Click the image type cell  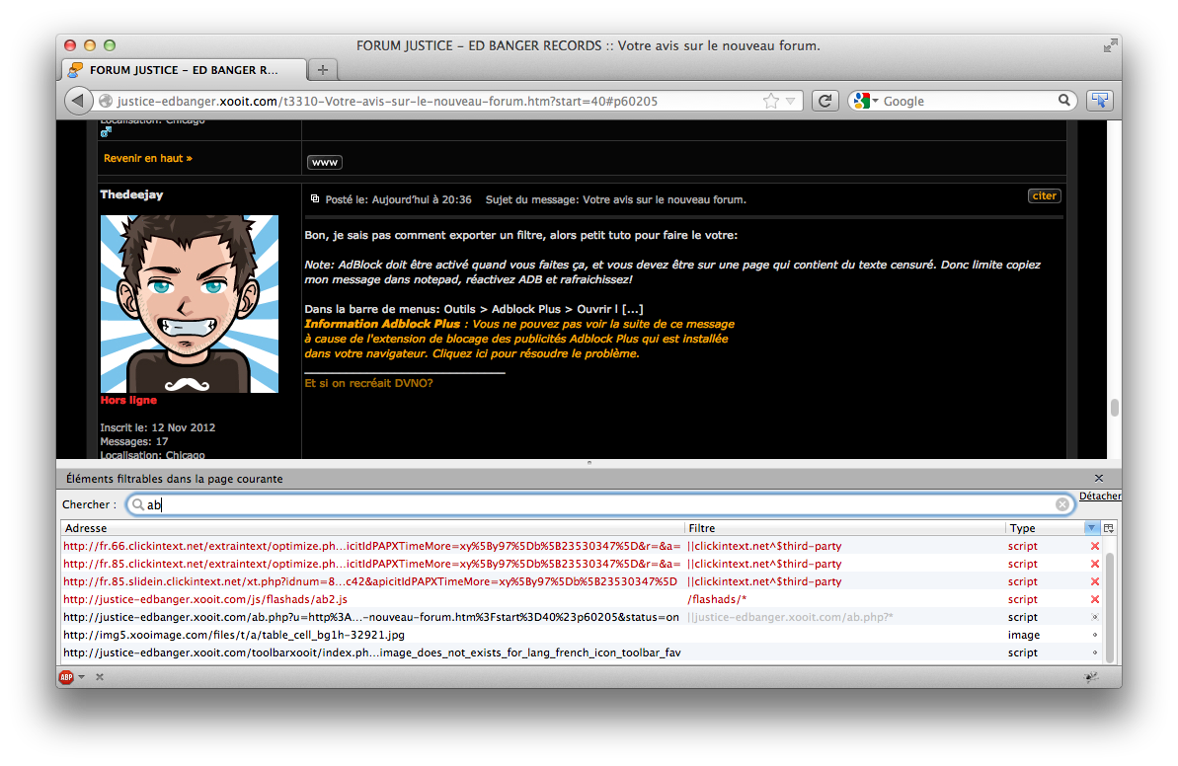click(1024, 636)
